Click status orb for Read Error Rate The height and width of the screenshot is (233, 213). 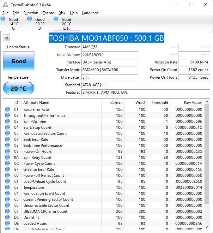[7, 109]
